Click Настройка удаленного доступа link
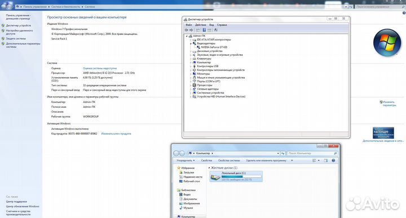406x218 pixels. (19, 32)
